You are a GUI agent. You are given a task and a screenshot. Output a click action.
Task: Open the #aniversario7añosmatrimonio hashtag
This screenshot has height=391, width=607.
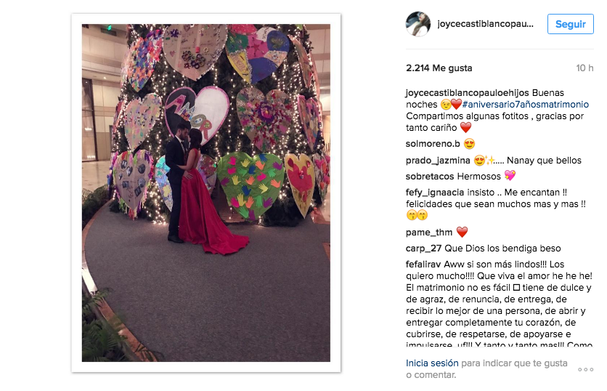pos(526,104)
